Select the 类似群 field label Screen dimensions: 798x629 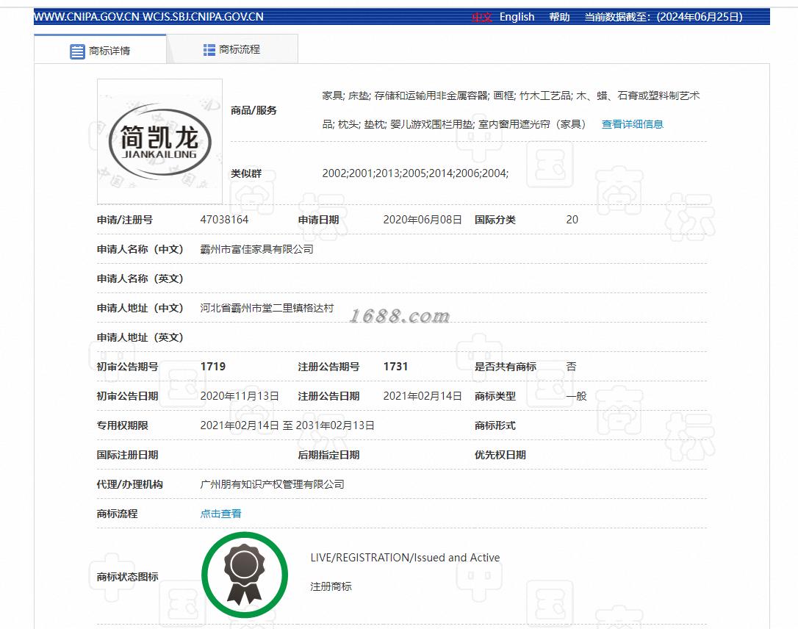(246, 173)
